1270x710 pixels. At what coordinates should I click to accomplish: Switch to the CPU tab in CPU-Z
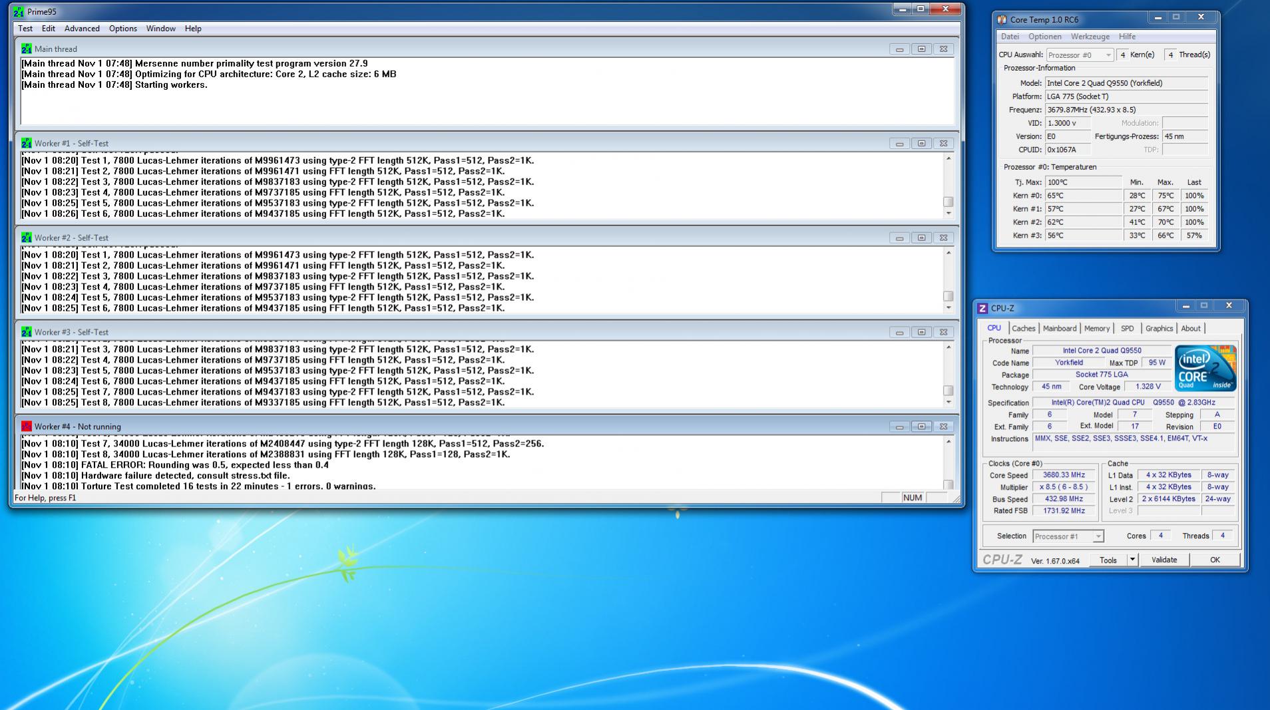(x=994, y=328)
